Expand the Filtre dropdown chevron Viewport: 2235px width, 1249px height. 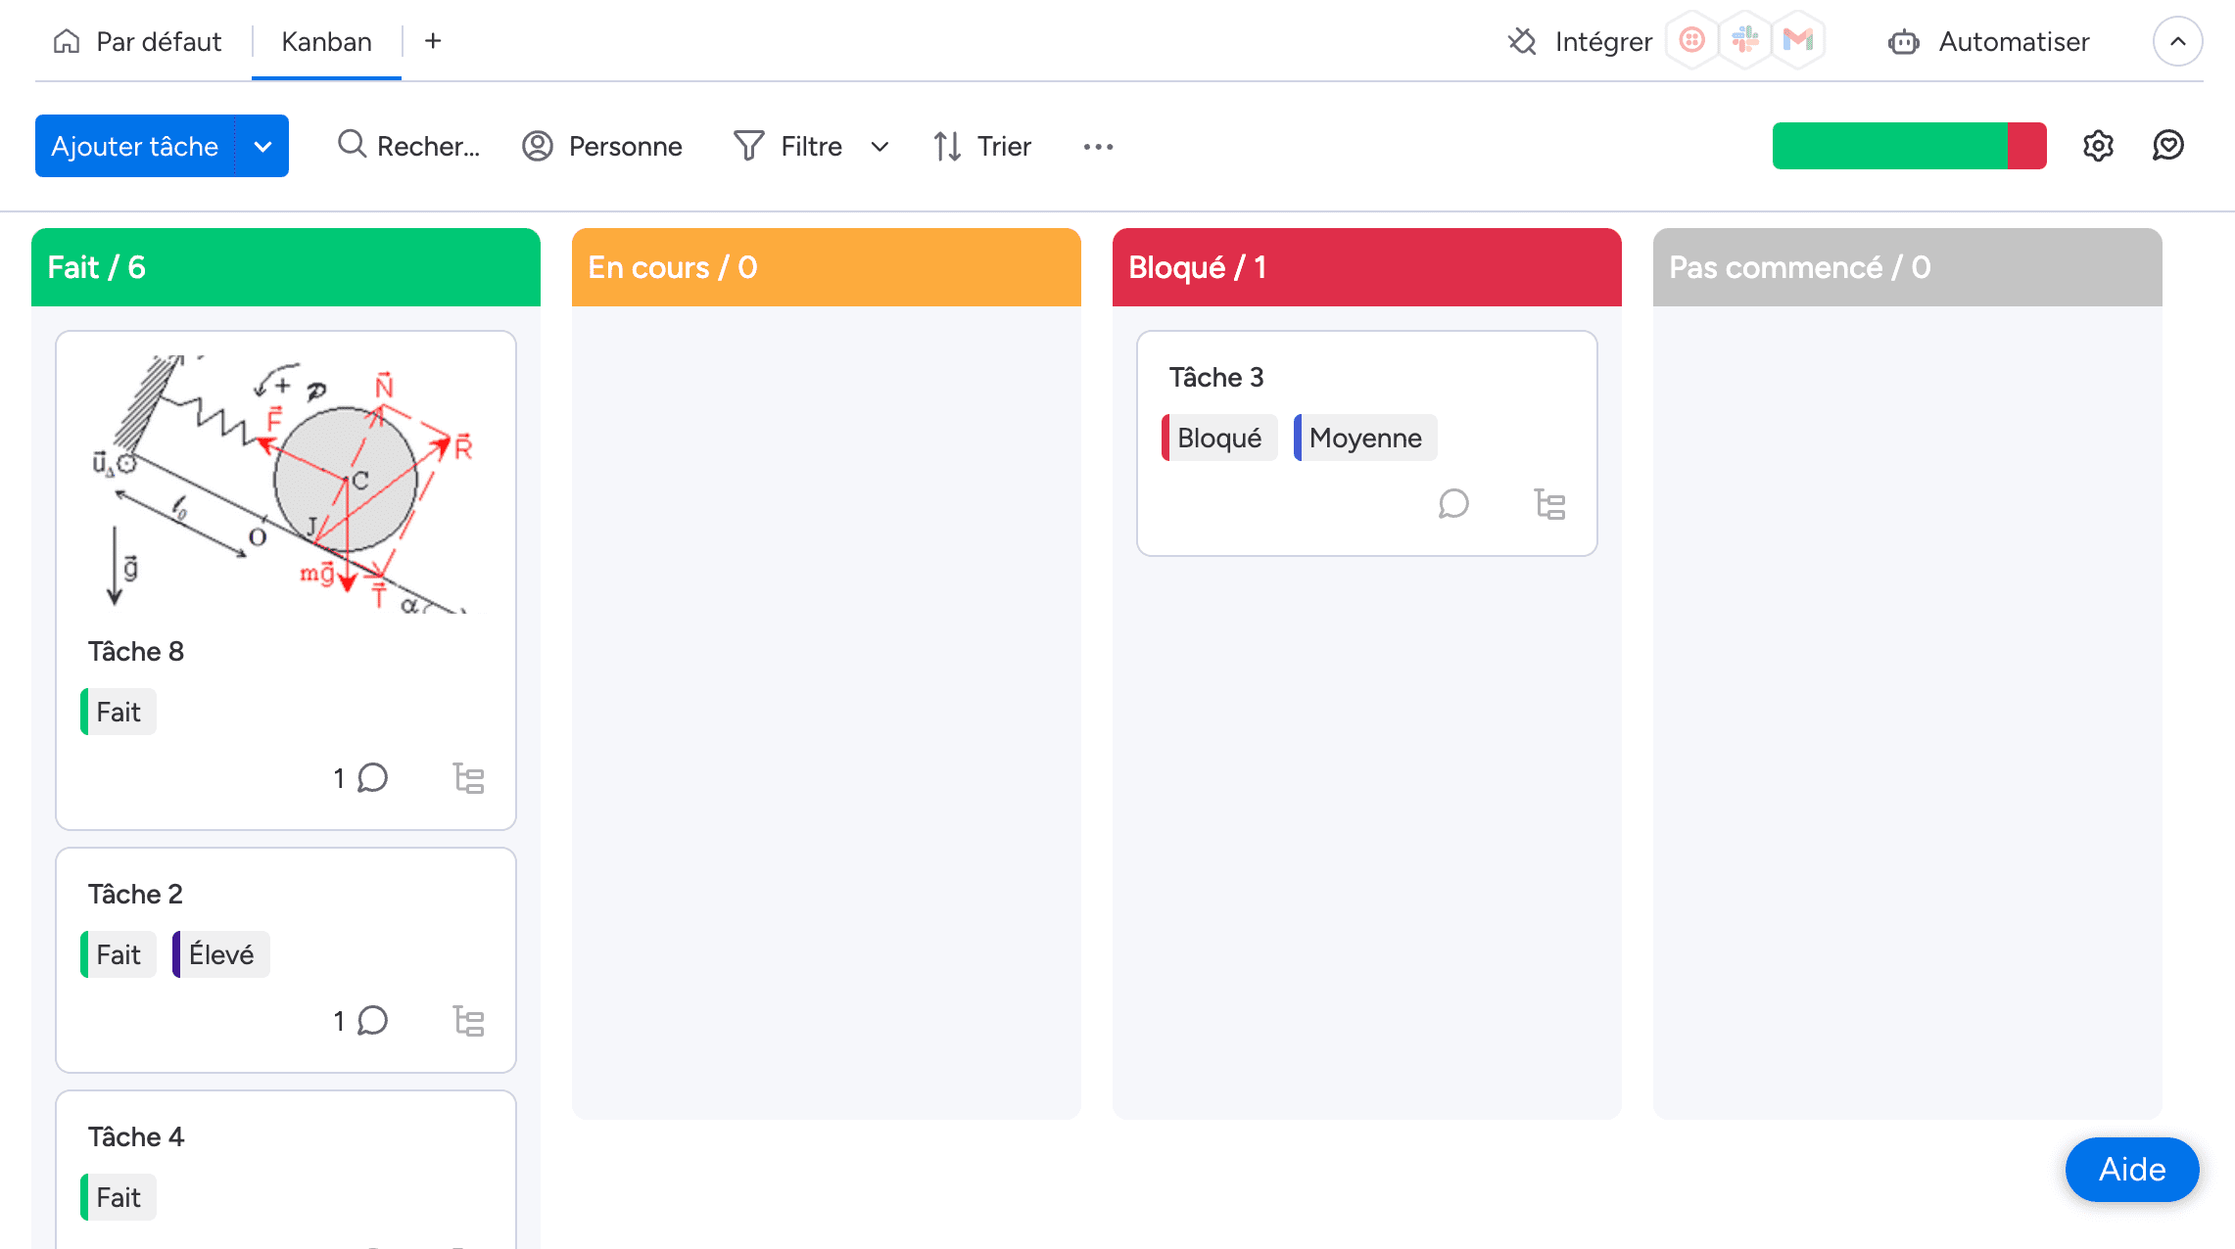[x=880, y=147]
